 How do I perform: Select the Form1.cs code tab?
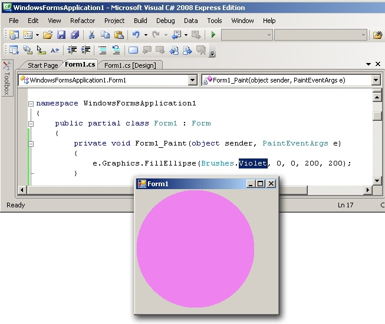[x=80, y=65]
